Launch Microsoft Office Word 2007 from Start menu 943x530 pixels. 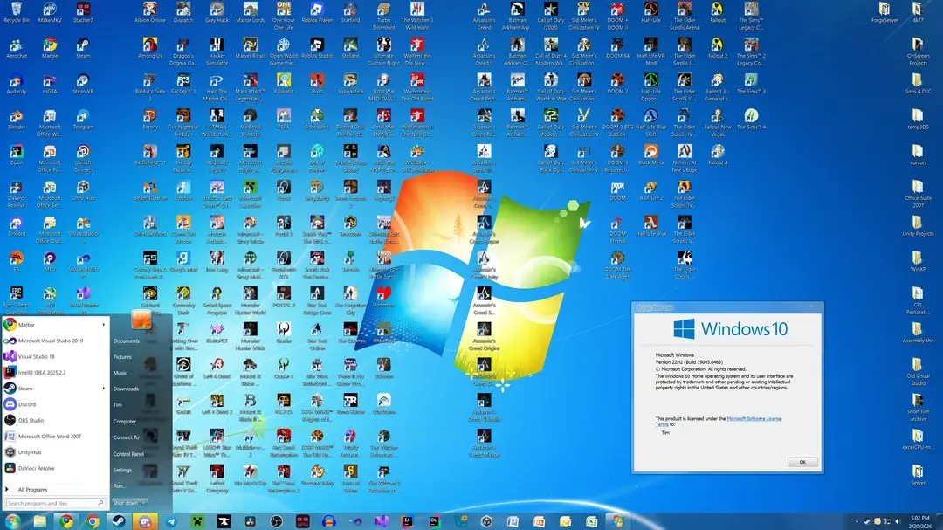55,437
